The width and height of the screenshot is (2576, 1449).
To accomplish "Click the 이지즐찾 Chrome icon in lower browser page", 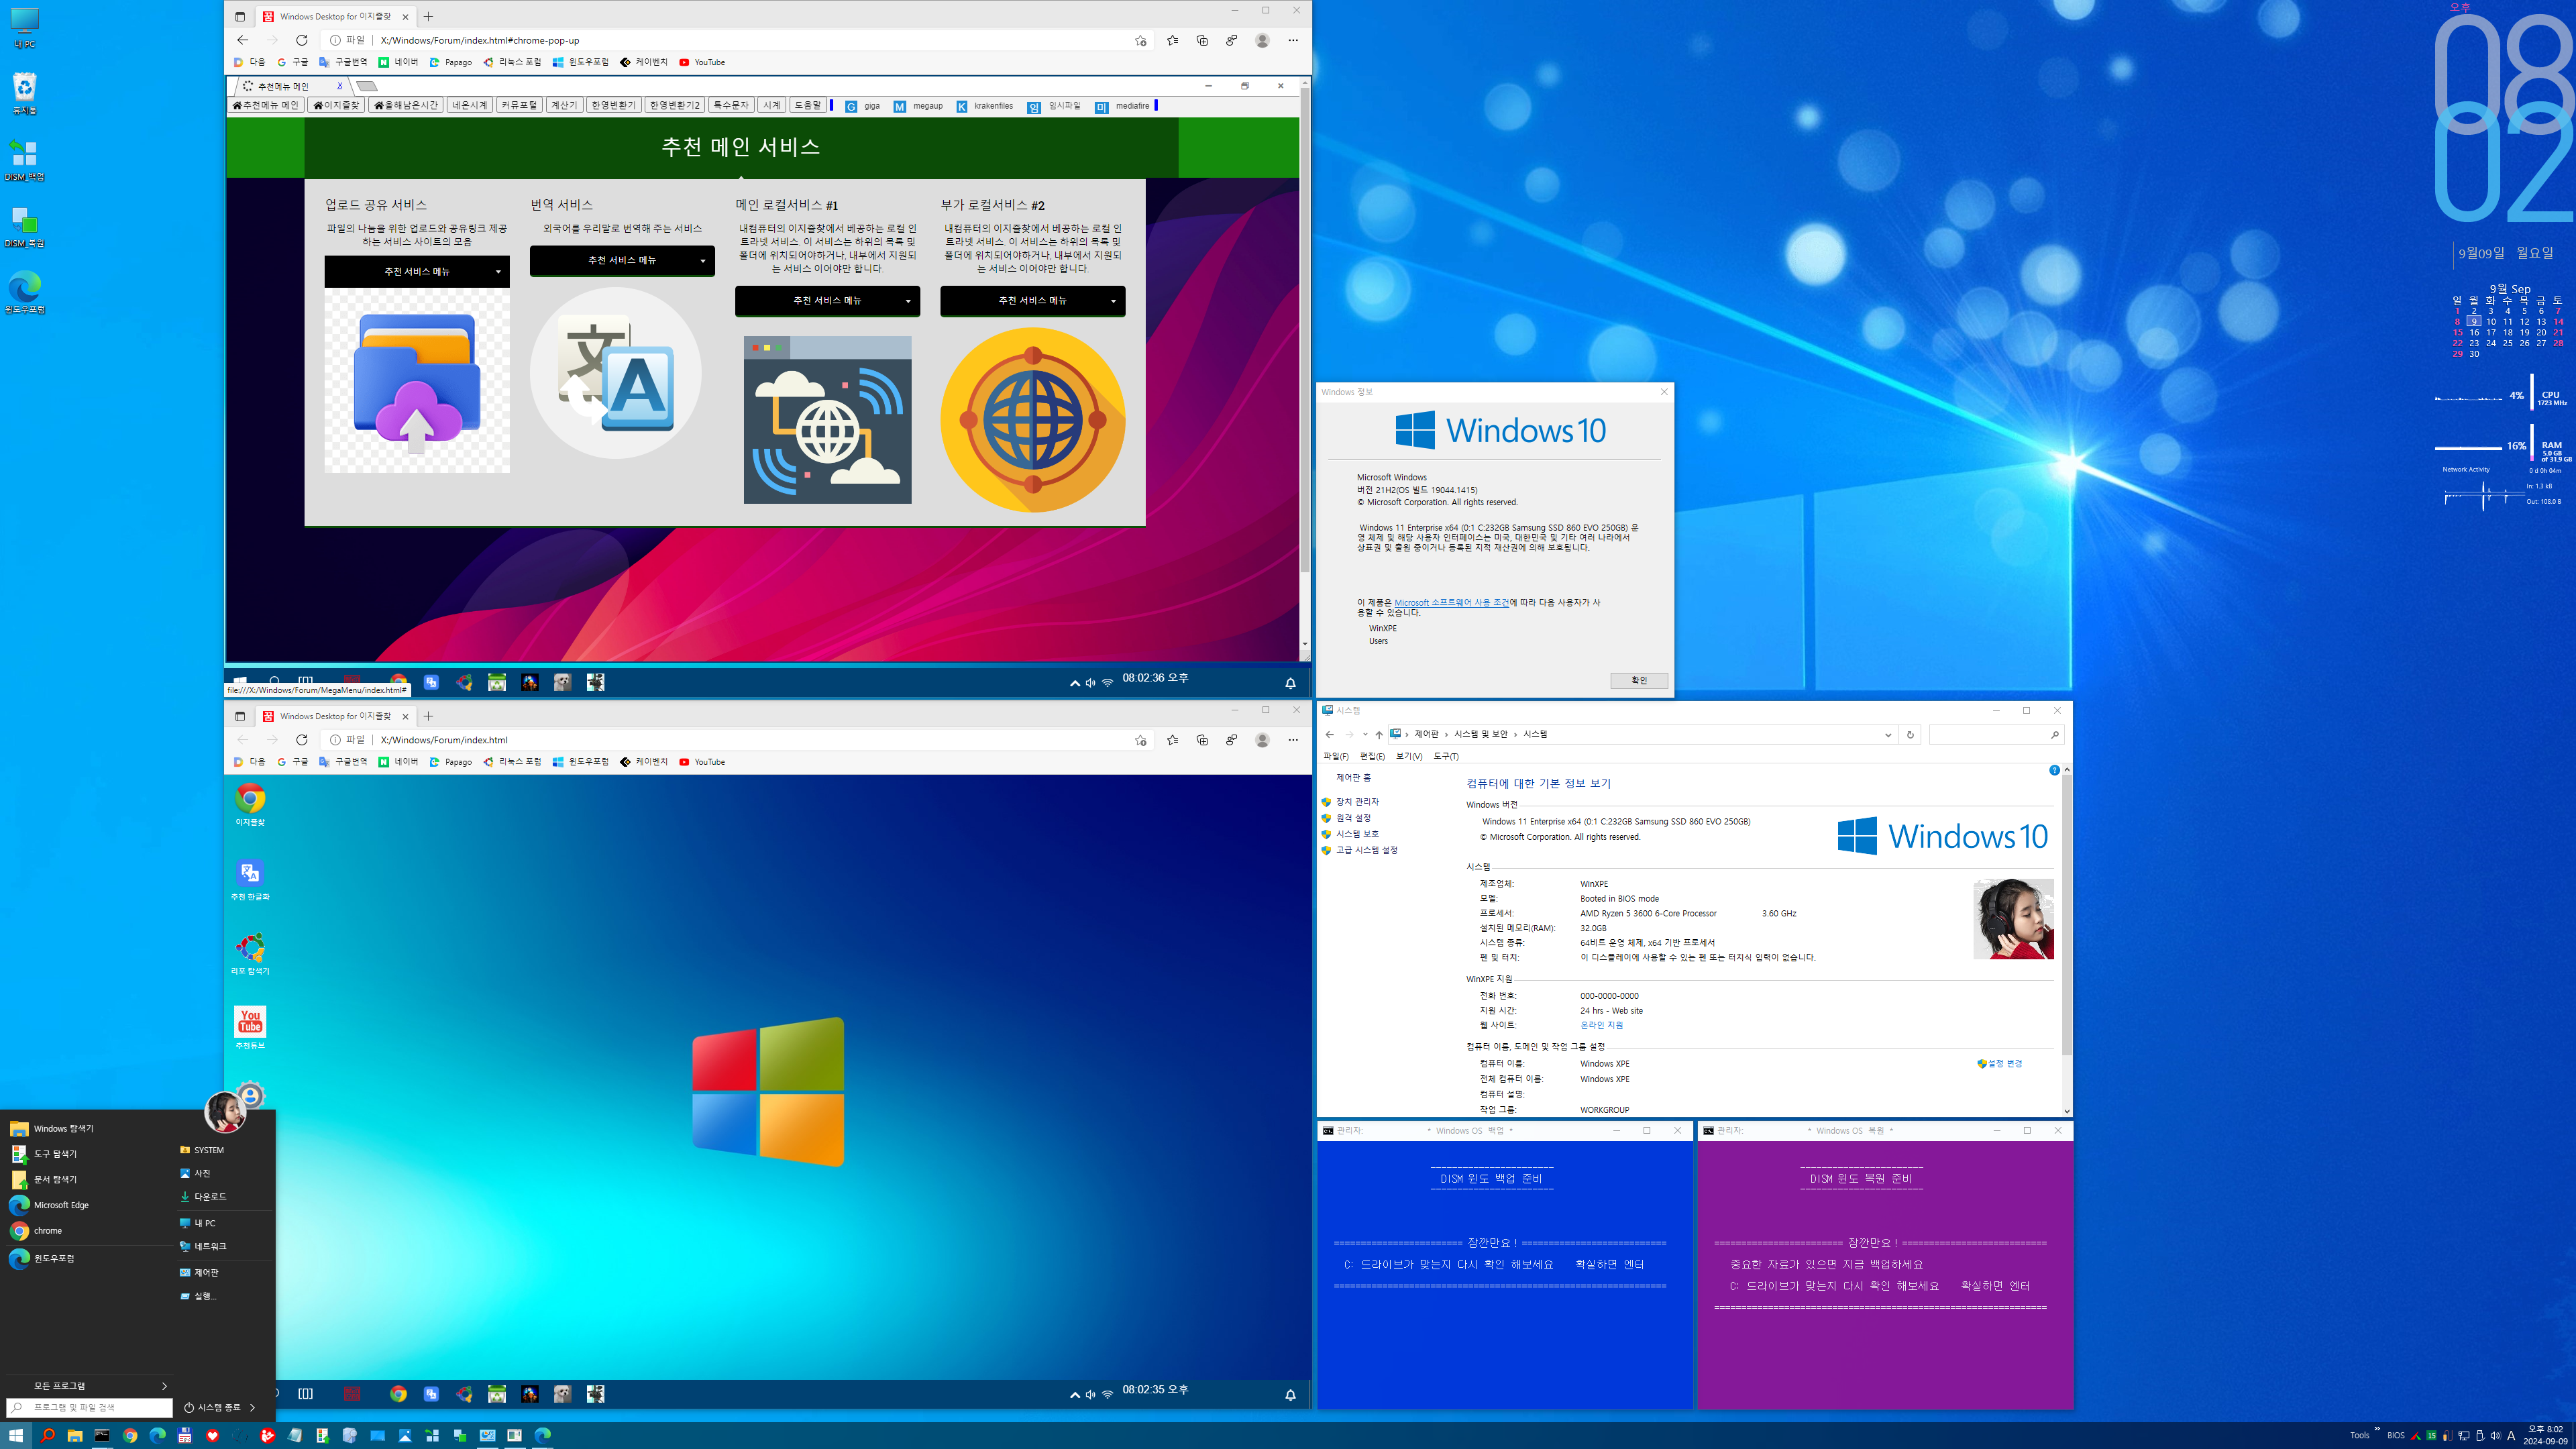I will tap(250, 804).
